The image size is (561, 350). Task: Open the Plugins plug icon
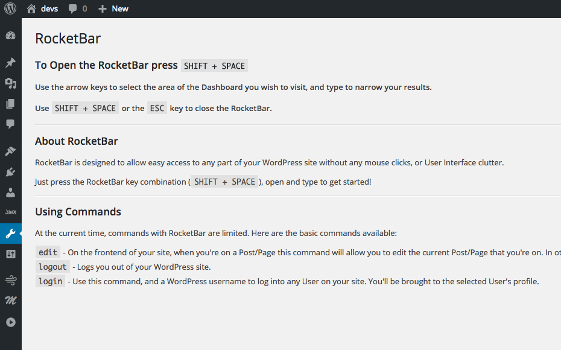11,172
